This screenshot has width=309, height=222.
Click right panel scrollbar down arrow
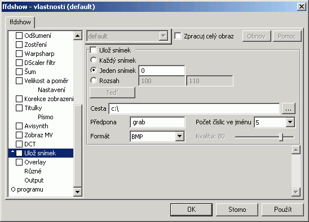tap(296, 192)
